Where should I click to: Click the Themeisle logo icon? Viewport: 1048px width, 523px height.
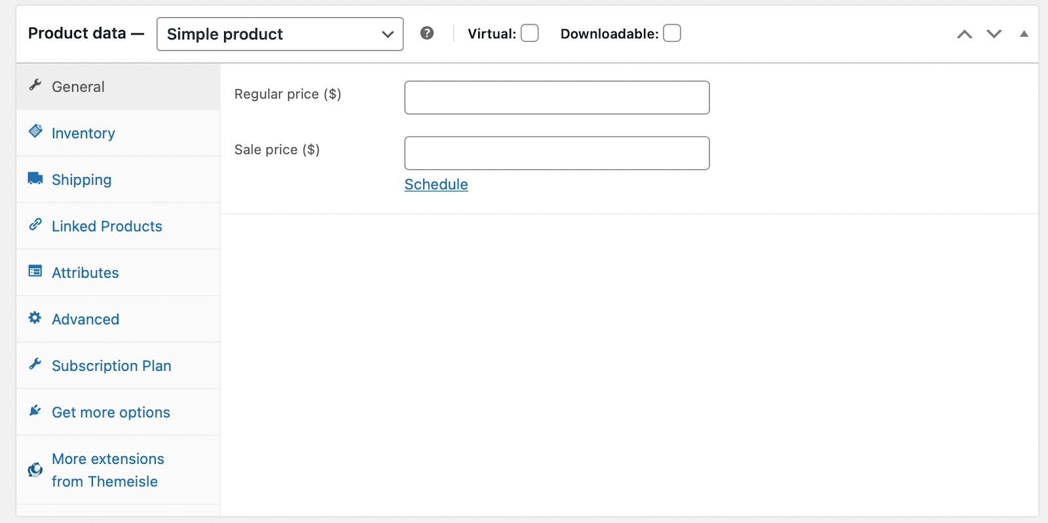[34, 469]
